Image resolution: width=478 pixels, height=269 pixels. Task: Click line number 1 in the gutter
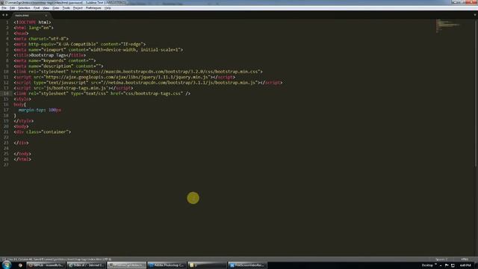[7, 22]
